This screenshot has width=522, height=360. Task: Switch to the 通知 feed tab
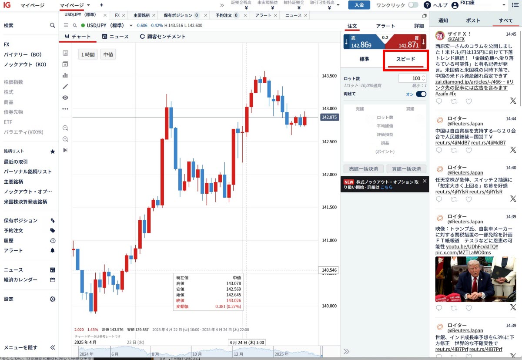coord(443,20)
